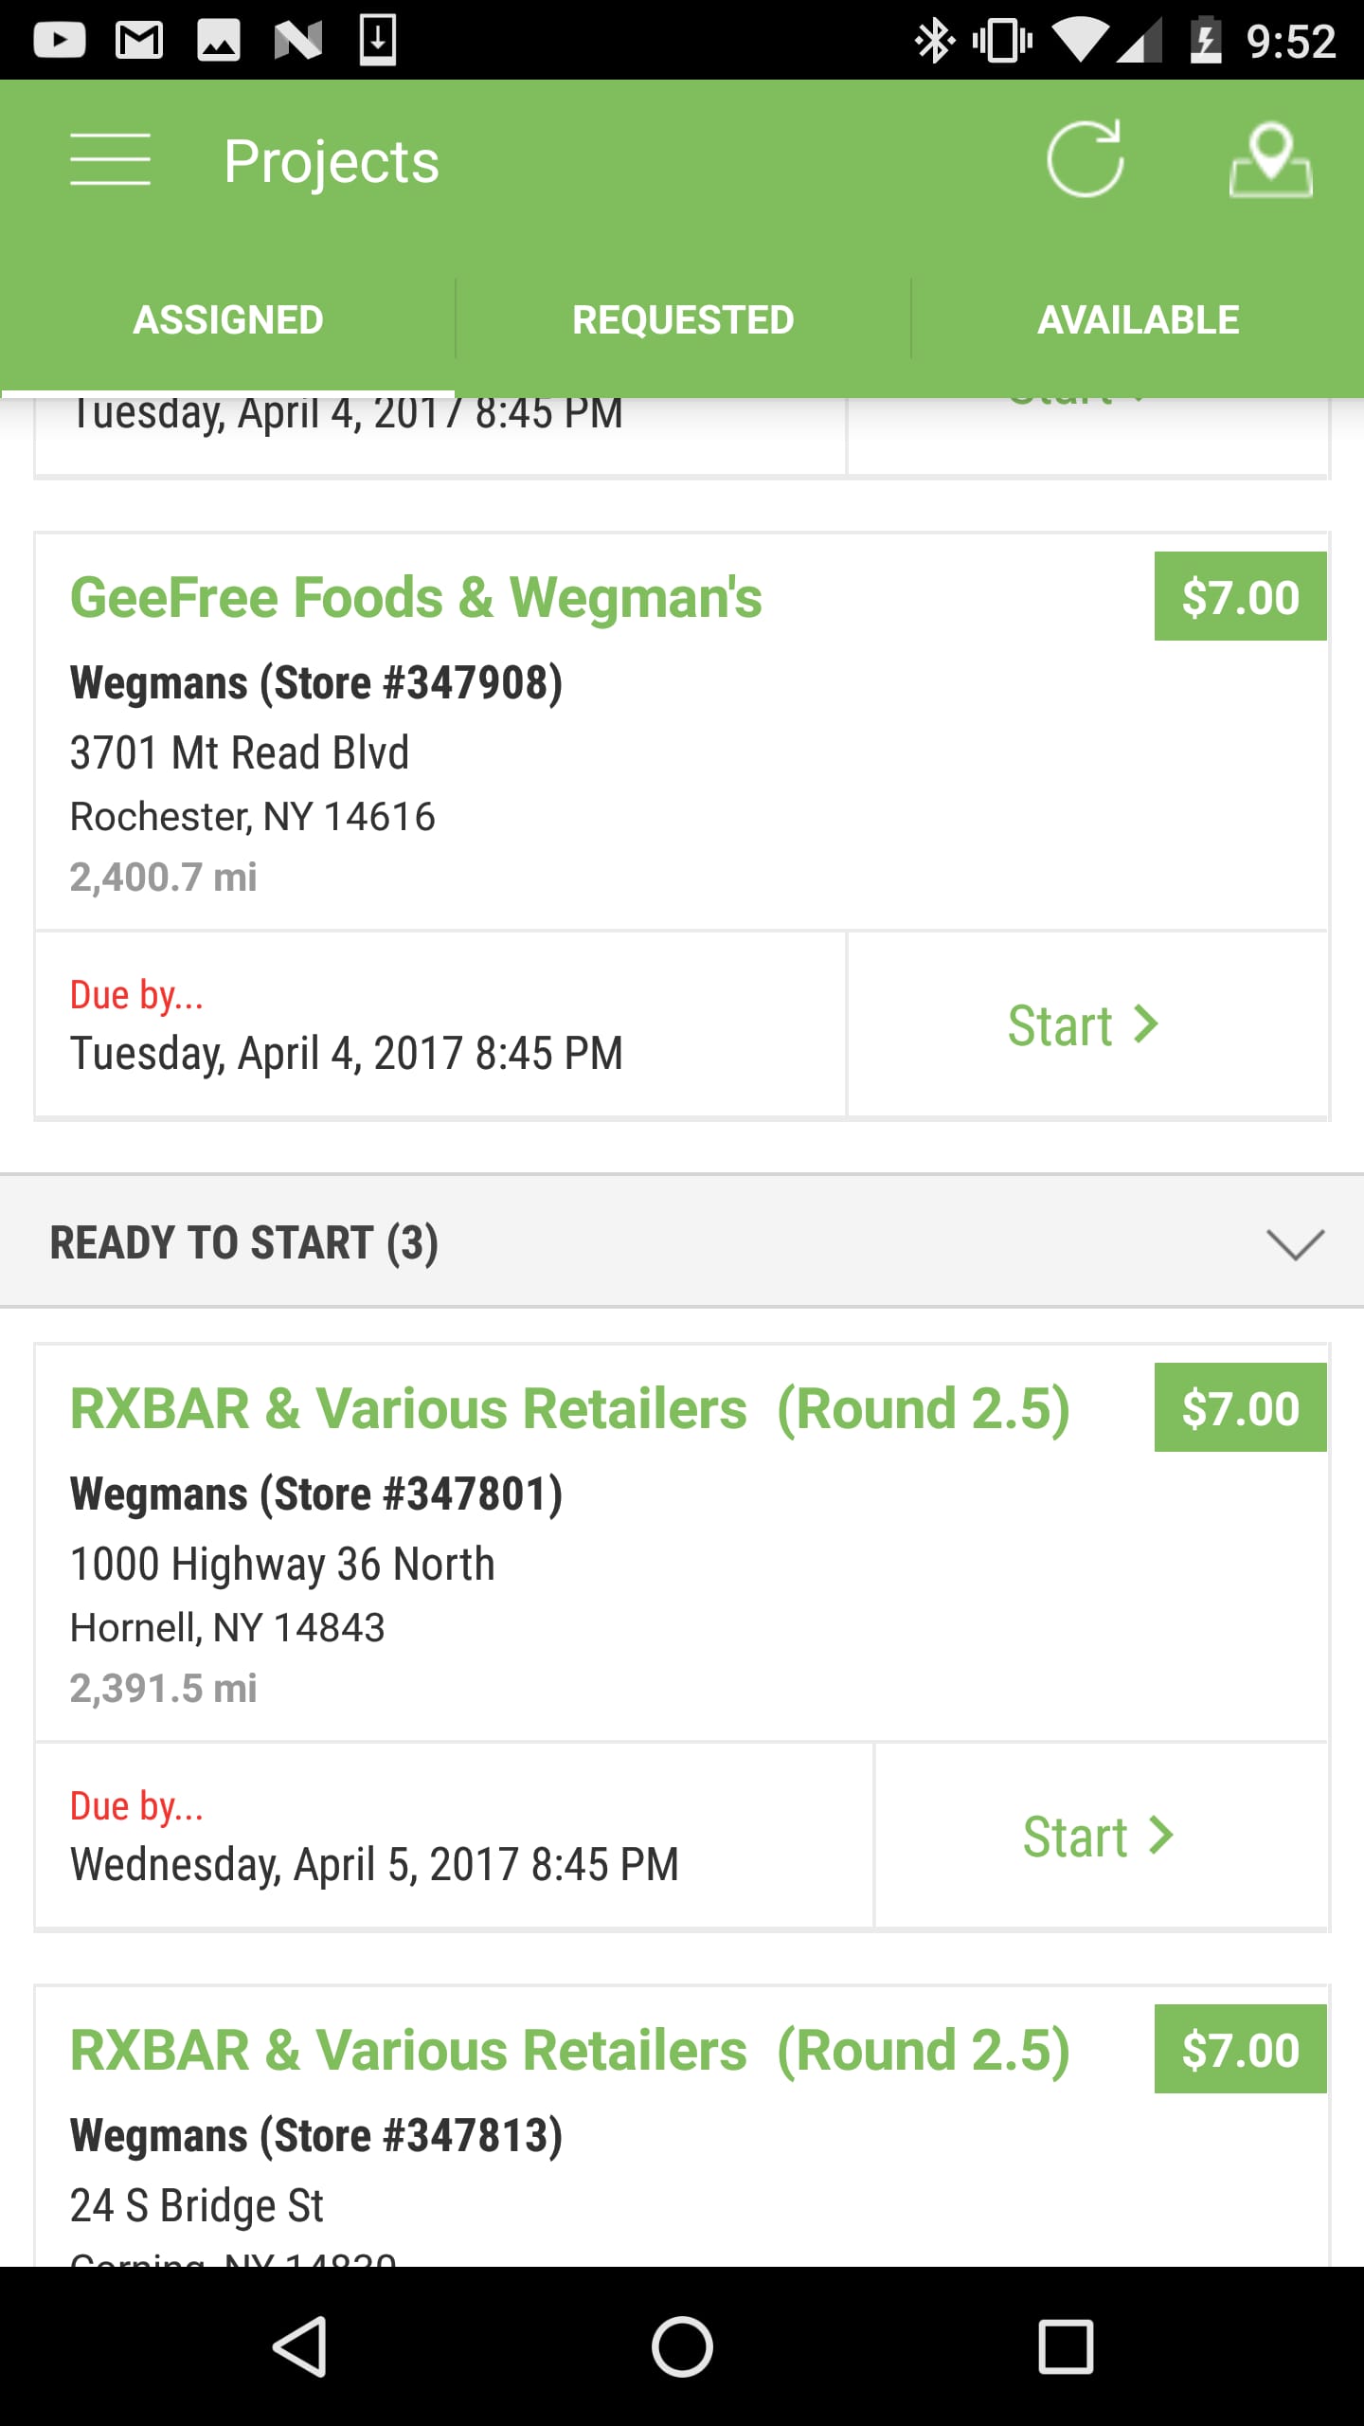Switch to the Assigned tab
The height and width of the screenshot is (2426, 1364).
228,320
